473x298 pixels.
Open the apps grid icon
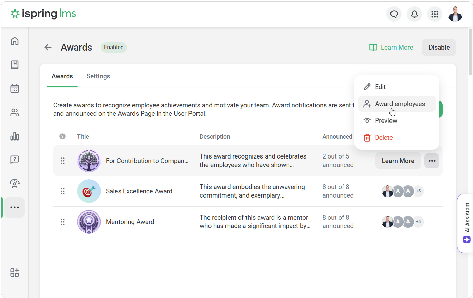coord(435,14)
